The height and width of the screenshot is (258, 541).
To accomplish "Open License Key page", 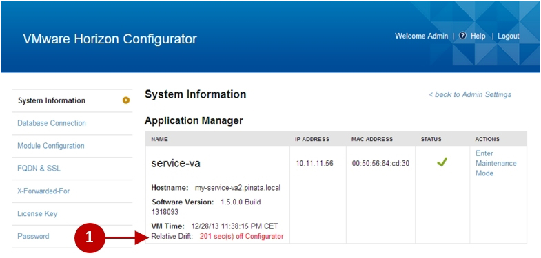I will pyautogui.click(x=37, y=213).
